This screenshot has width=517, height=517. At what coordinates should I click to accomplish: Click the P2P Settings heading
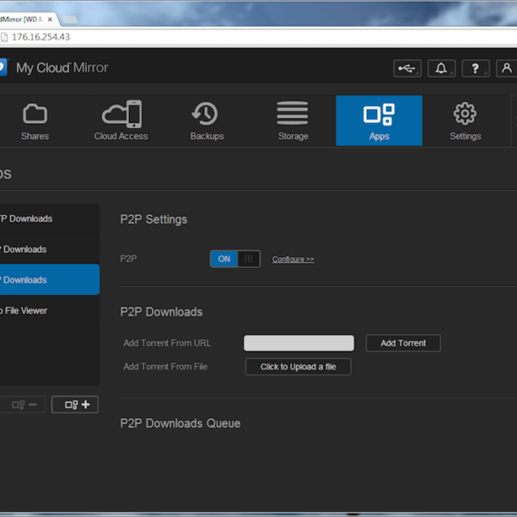[x=154, y=219]
